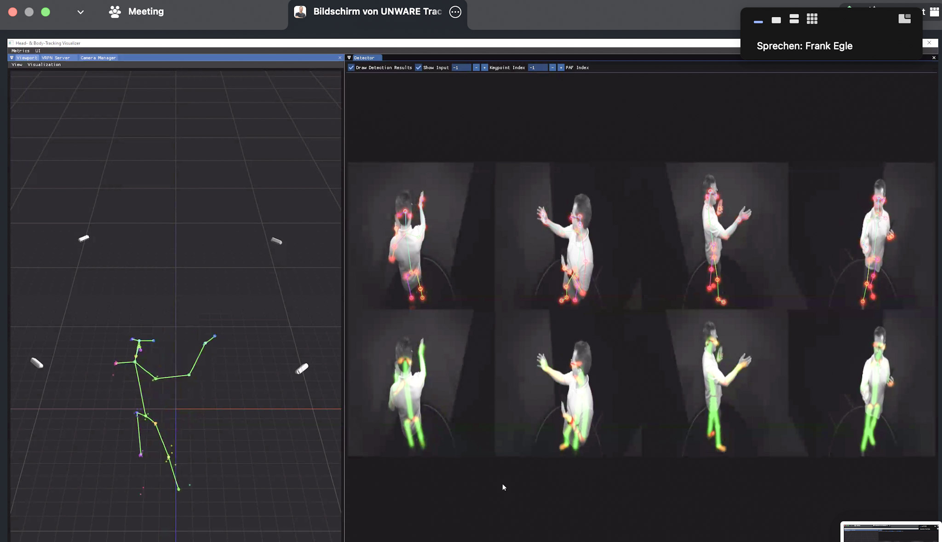The width and height of the screenshot is (942, 542).
Task: Collapse the Viewport panel triangle
Action: click(12, 58)
